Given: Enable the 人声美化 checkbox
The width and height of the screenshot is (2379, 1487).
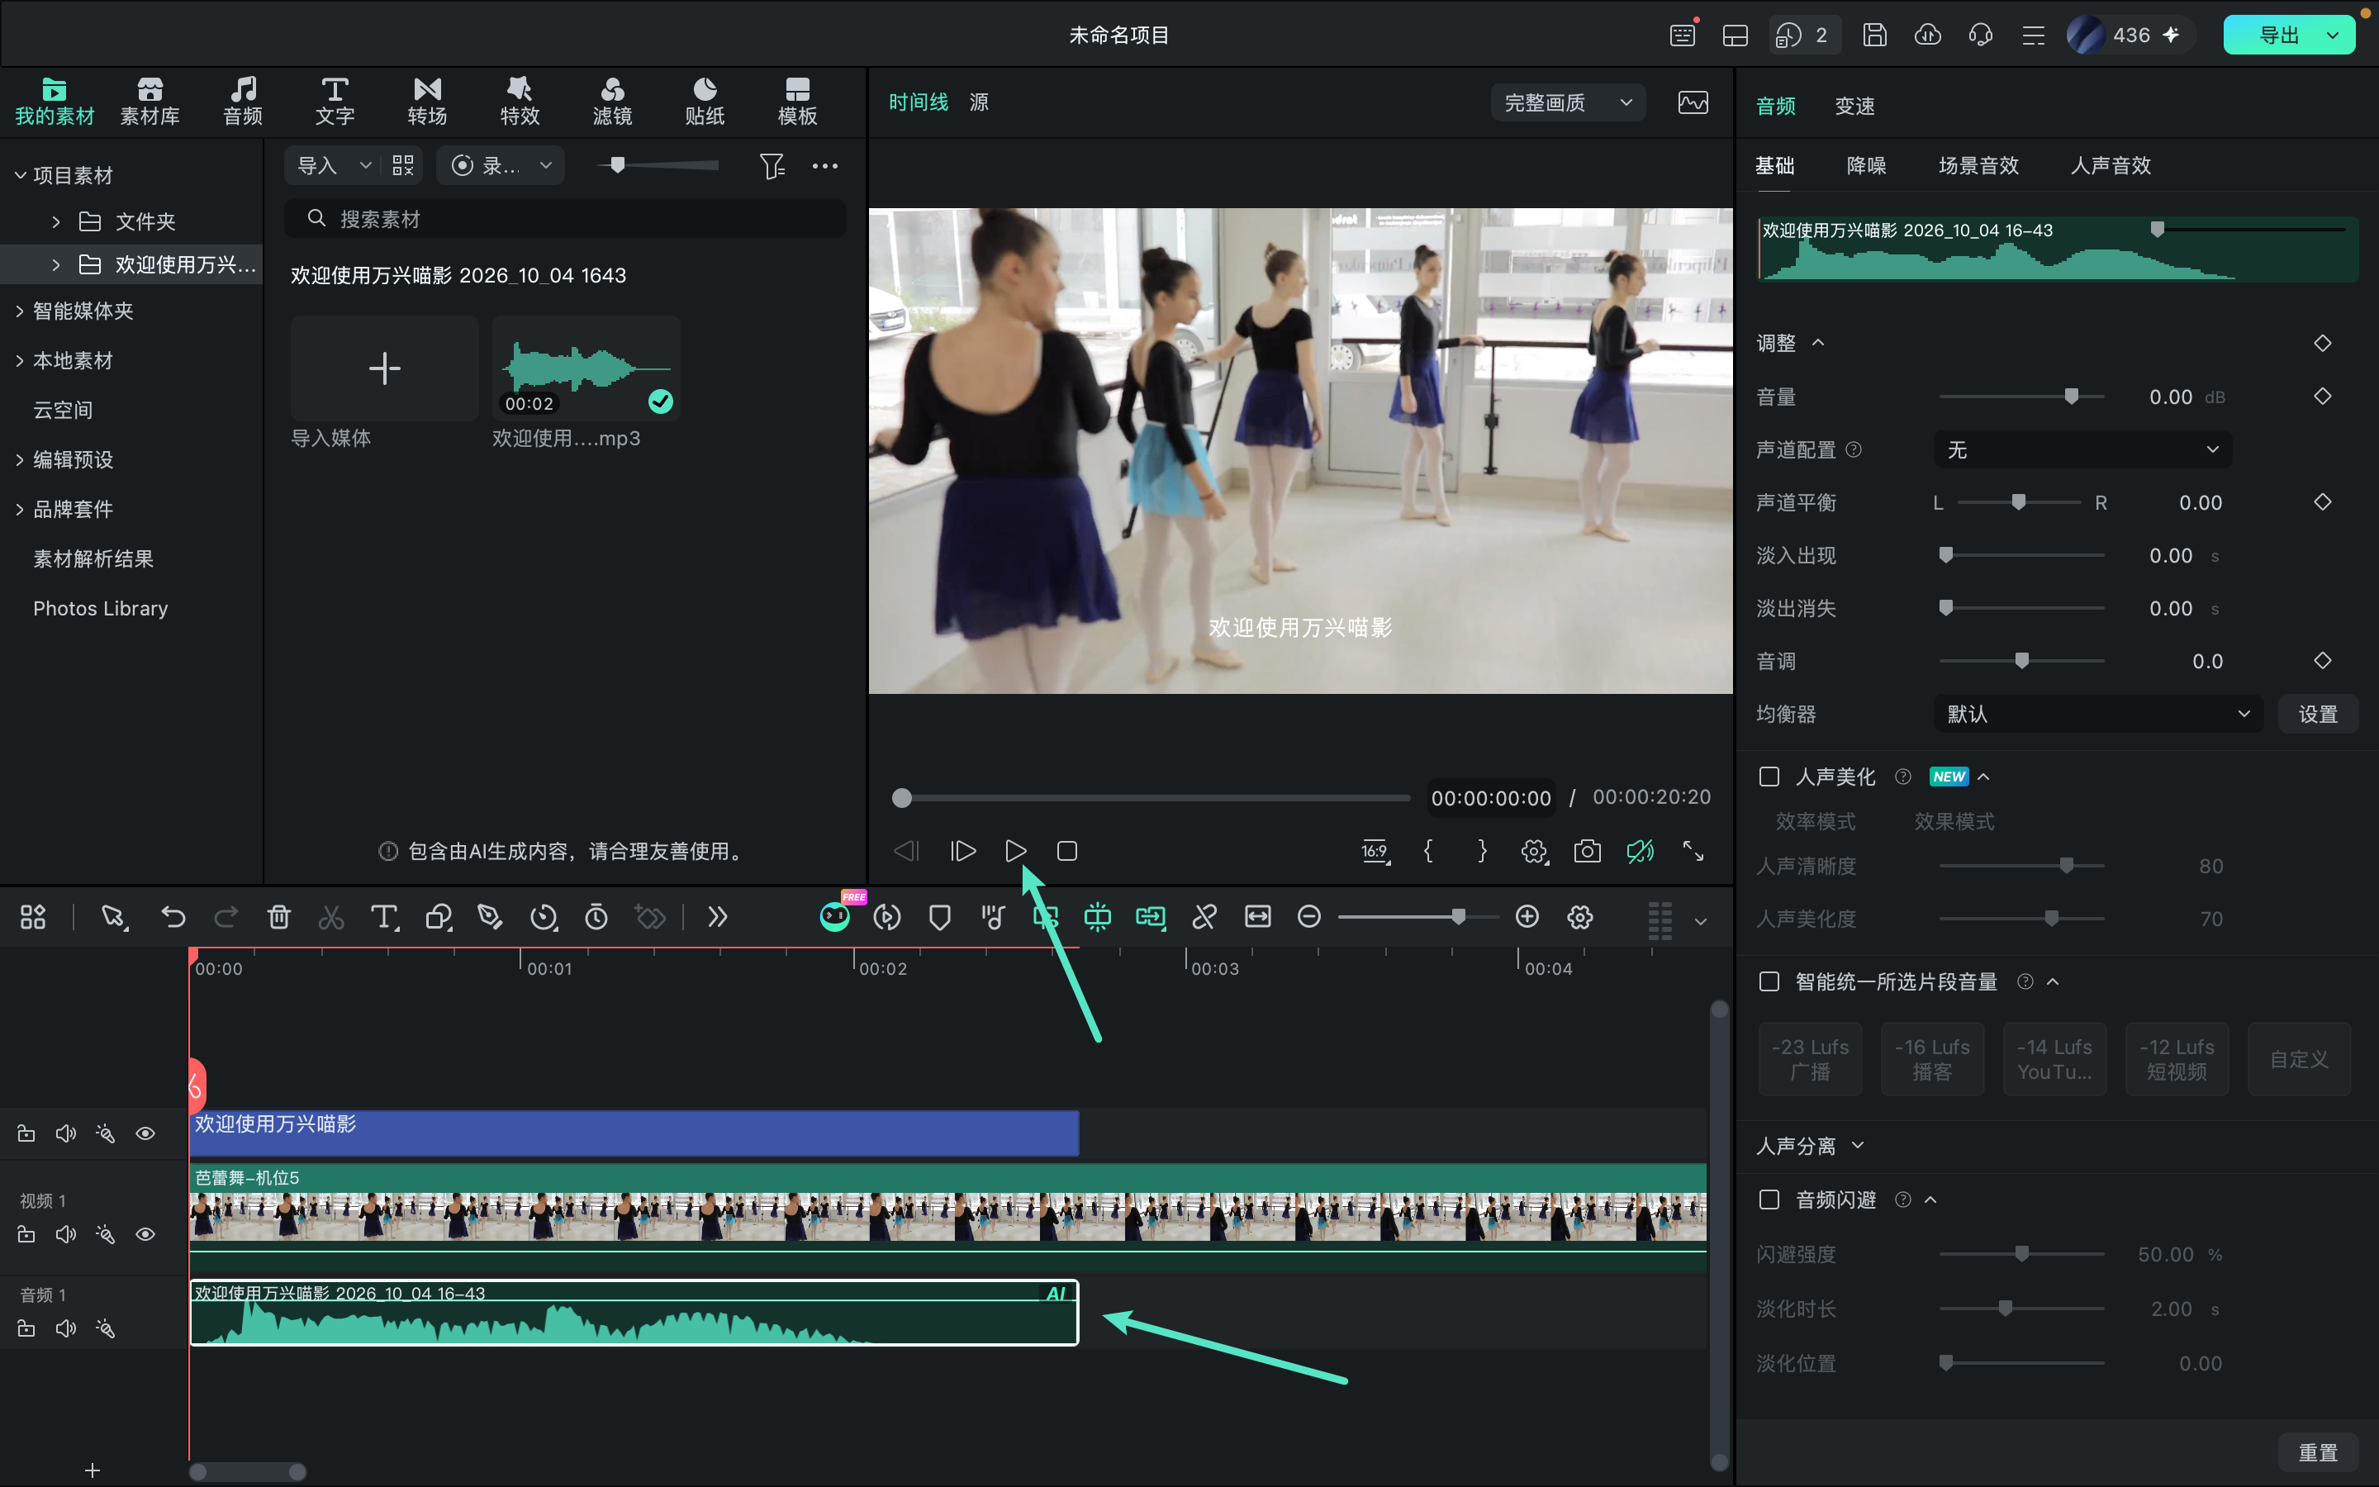Looking at the screenshot, I should coord(1769,777).
